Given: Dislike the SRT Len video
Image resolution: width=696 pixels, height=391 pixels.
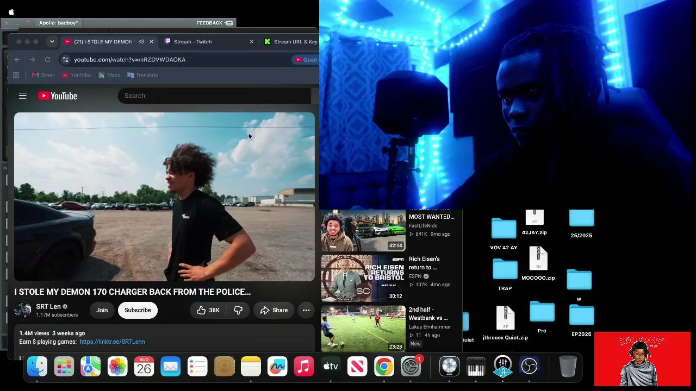Looking at the screenshot, I should [238, 310].
